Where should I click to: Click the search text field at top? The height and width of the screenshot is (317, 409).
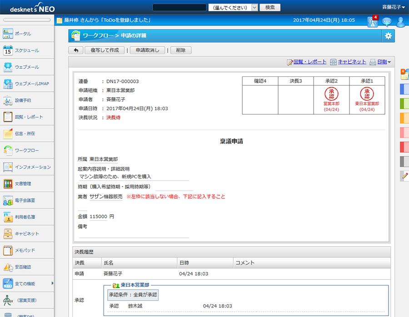point(180,7)
